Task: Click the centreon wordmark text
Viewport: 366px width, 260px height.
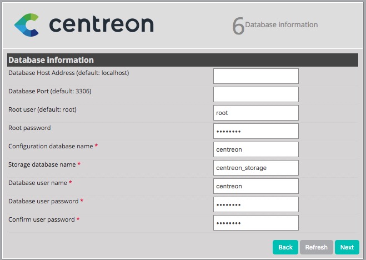Action: (x=101, y=25)
